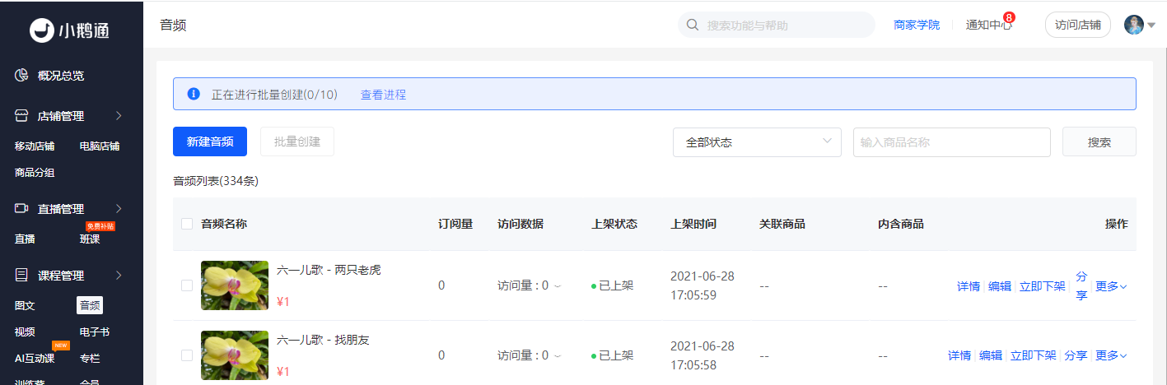Click 新建音频 button

point(210,141)
